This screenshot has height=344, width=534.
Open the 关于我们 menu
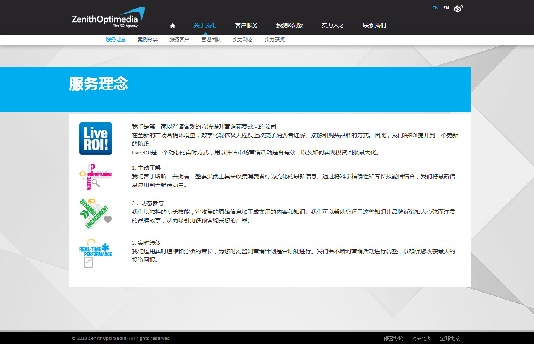pos(205,25)
